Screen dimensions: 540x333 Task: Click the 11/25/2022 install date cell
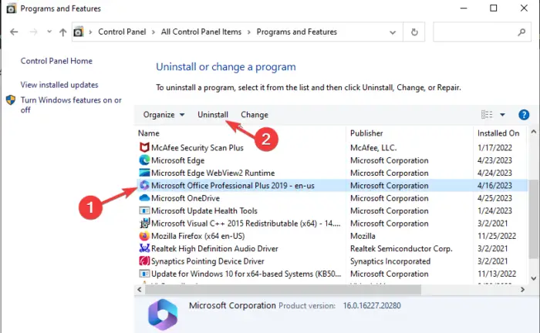497,236
